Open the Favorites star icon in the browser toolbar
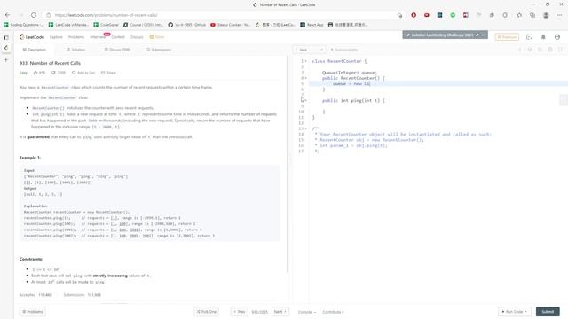 [x=519, y=15]
